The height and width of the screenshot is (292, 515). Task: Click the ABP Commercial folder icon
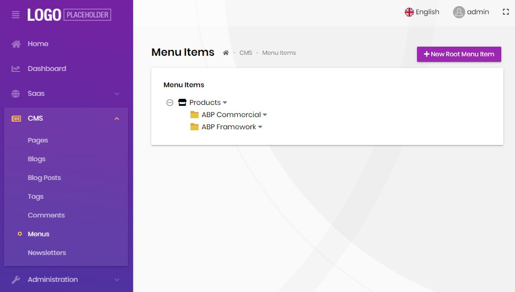[194, 115]
